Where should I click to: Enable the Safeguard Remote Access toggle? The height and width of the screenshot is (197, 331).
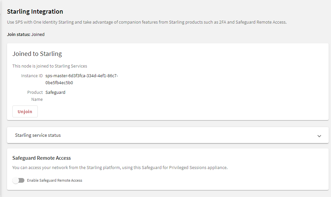click(x=18, y=180)
